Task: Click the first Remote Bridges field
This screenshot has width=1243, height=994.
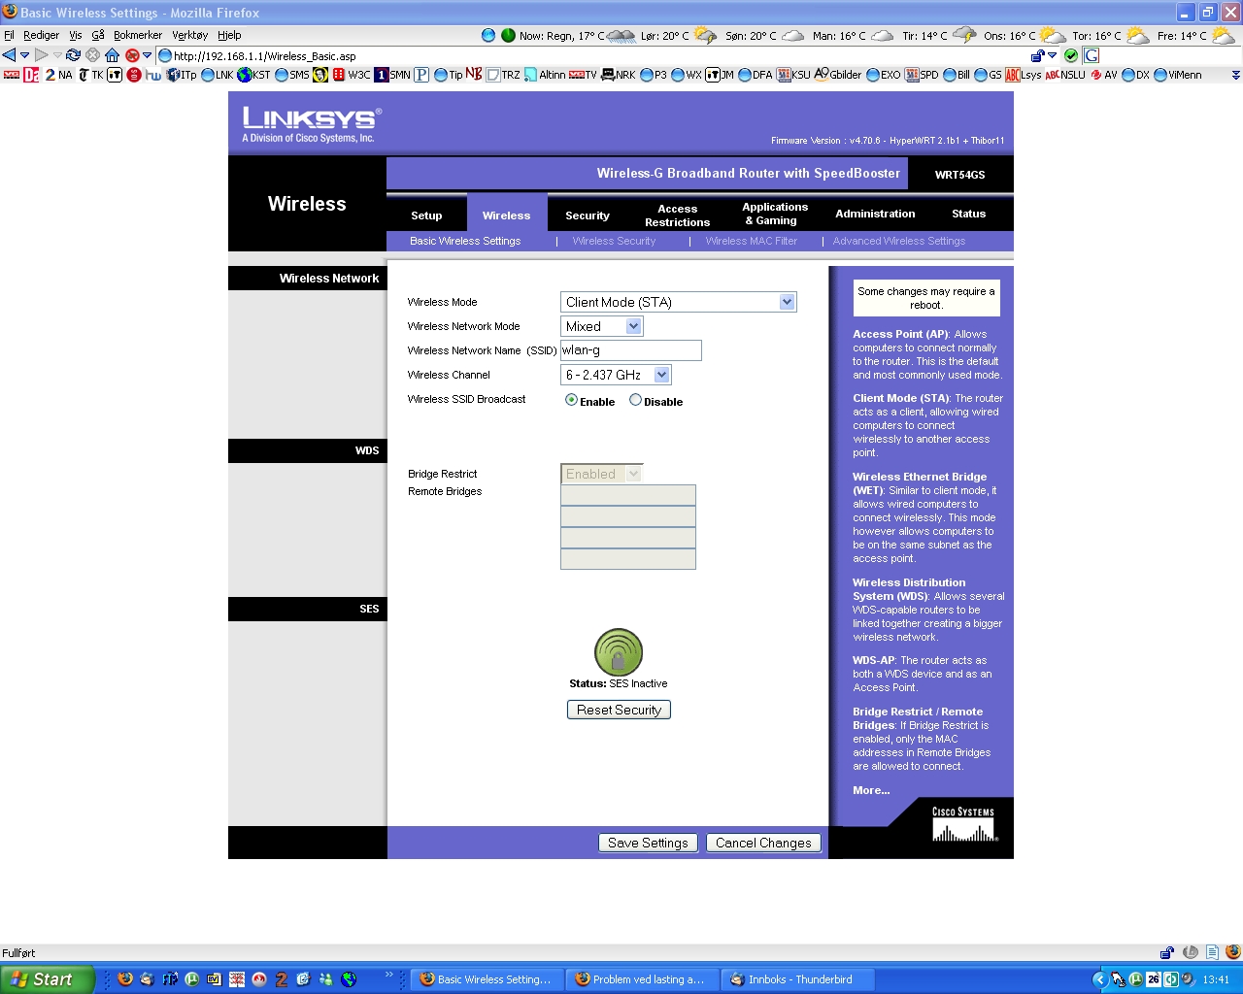Action: point(628,495)
